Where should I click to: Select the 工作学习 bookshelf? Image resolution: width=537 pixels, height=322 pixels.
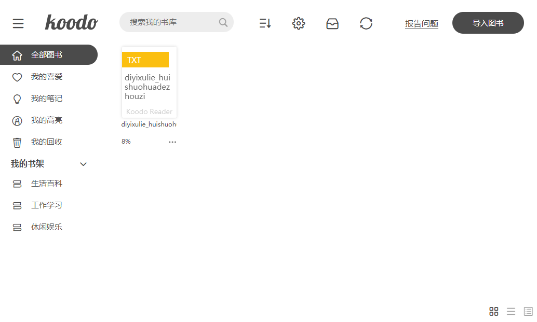pos(46,205)
